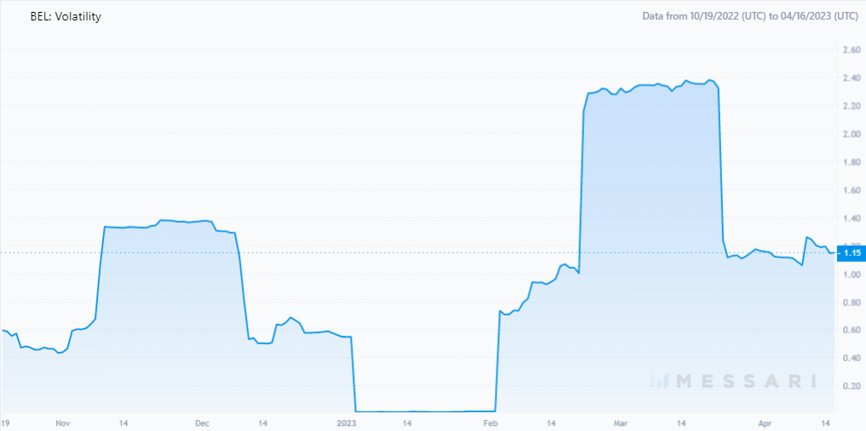Click the Feb label on time axis
The width and height of the screenshot is (866, 431).
pyautogui.click(x=490, y=422)
